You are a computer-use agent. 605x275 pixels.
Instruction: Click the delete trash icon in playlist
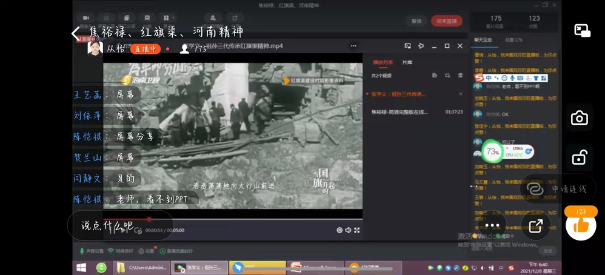pyautogui.click(x=460, y=75)
